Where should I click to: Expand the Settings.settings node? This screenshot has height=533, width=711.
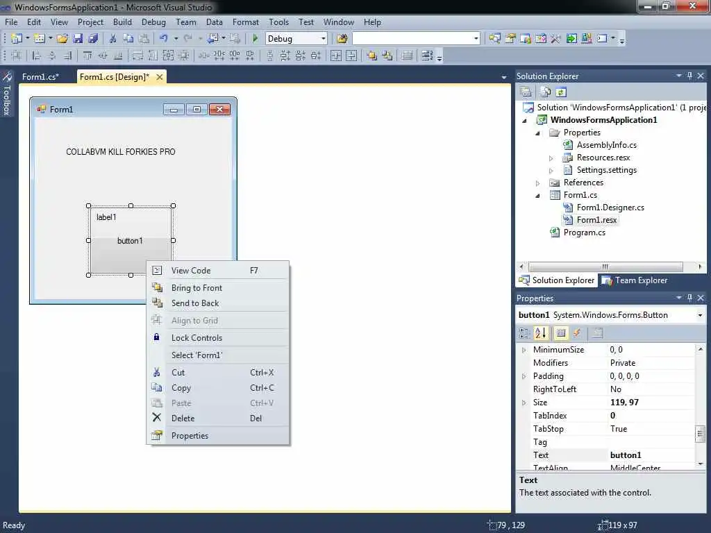[x=551, y=171]
